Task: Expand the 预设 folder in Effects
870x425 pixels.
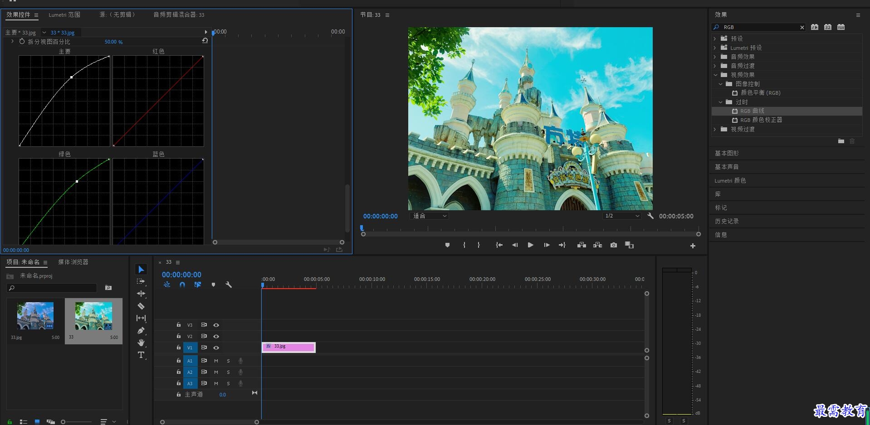Action: pos(715,39)
